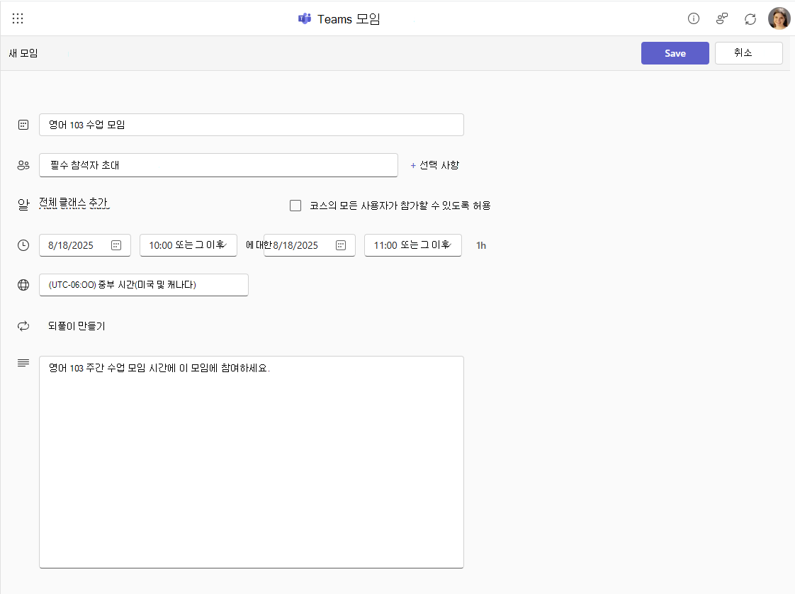Click the class icon beside 전체 클래스 추가
This screenshot has width=795, height=594.
(x=23, y=204)
